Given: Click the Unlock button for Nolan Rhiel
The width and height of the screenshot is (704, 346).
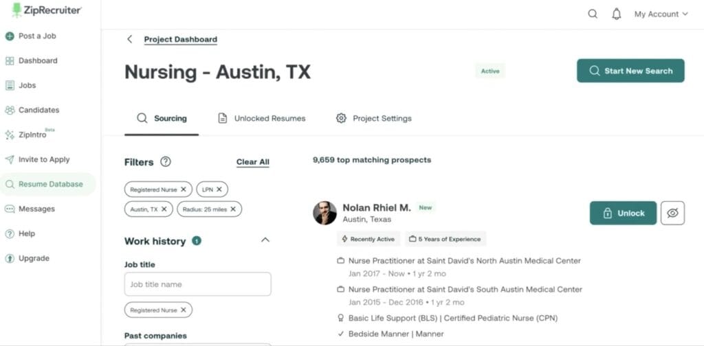Looking at the screenshot, I should click(623, 213).
